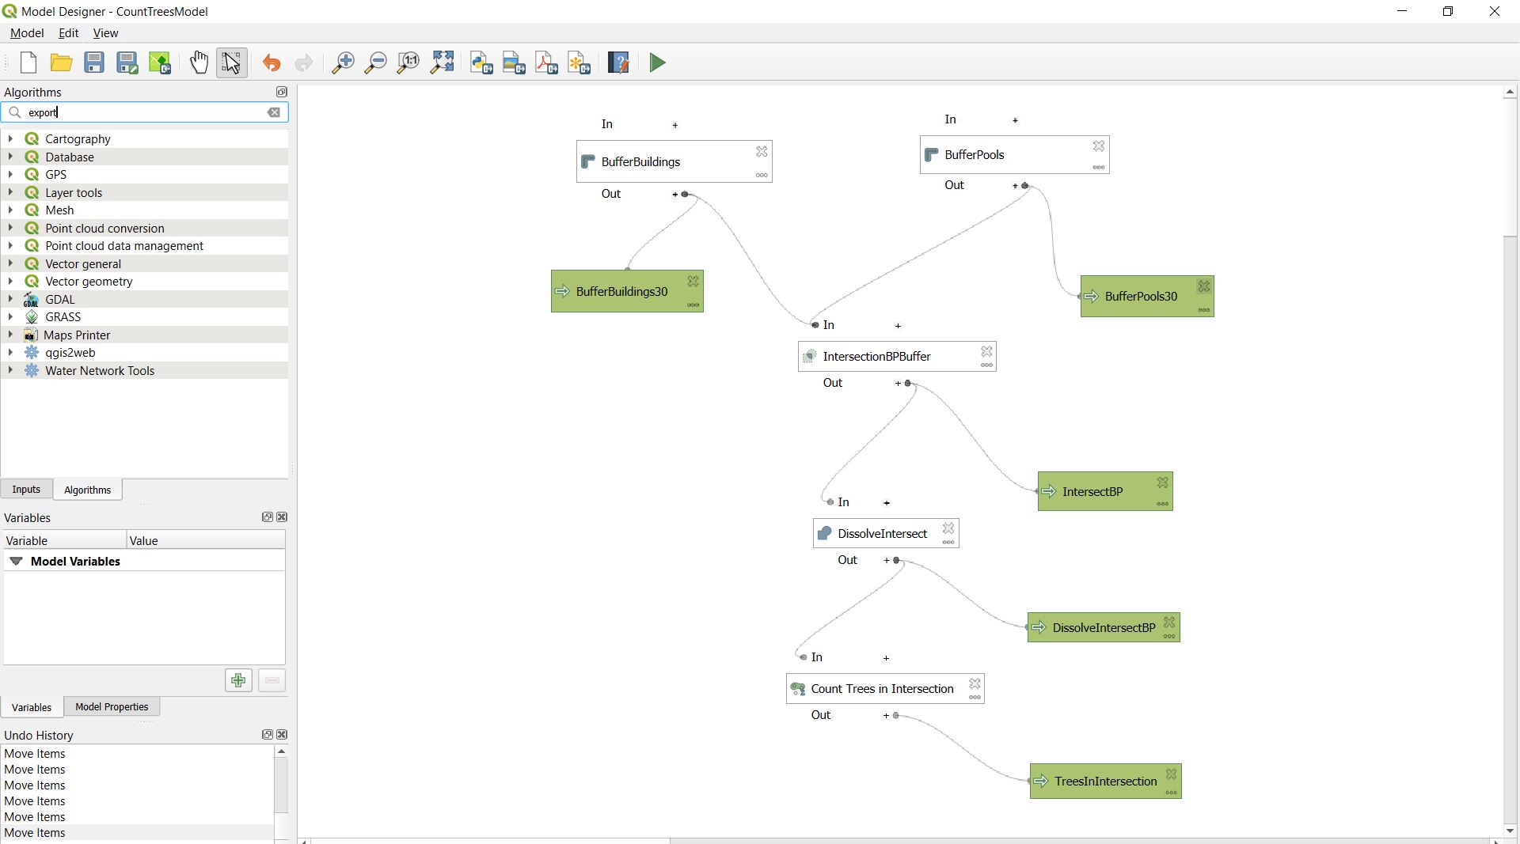Image resolution: width=1520 pixels, height=844 pixels.
Task: Remove the DissolveIntersect algorithm
Action: tap(948, 528)
